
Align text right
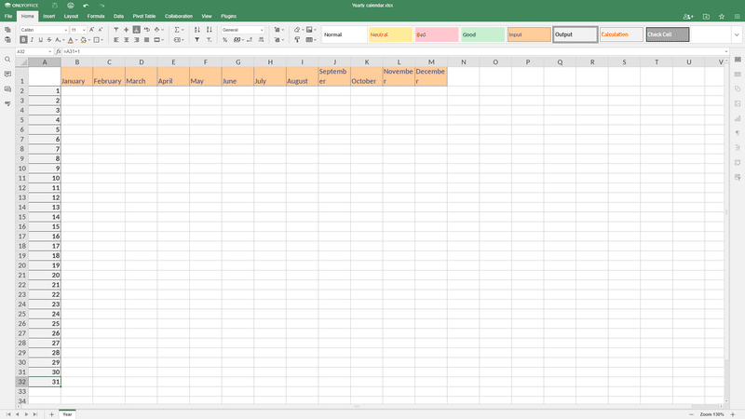pos(136,40)
